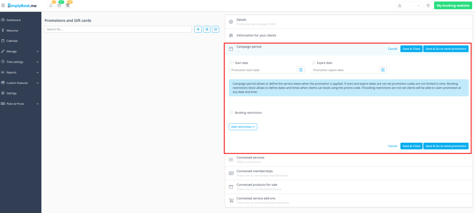Screen dimensions: 475x213
Task: Click the Add restriction button
Action: pyautogui.click(x=243, y=127)
